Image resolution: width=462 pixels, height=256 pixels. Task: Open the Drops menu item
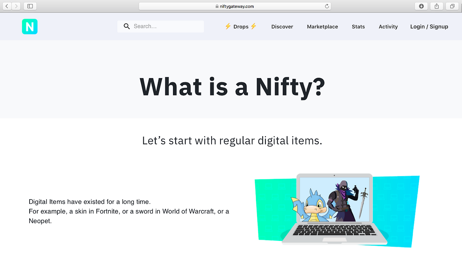241,27
